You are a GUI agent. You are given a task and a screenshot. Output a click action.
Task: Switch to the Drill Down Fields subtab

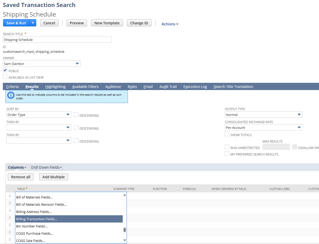tap(46, 167)
